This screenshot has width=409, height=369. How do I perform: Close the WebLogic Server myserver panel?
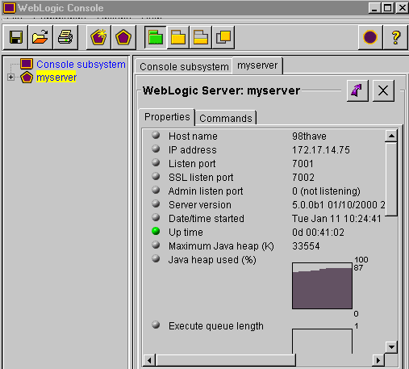(x=383, y=90)
